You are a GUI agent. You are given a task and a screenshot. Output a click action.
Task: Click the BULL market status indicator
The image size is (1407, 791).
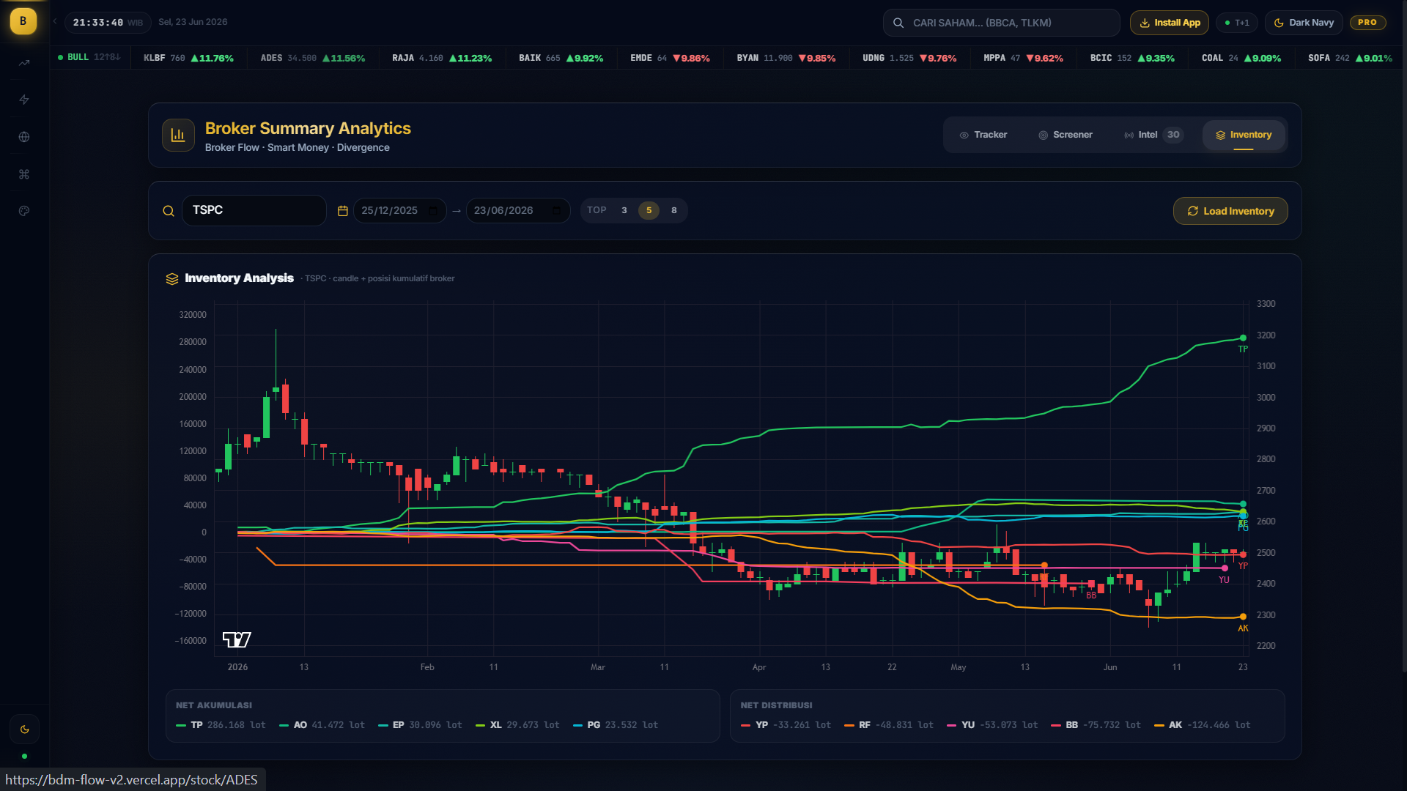(89, 57)
